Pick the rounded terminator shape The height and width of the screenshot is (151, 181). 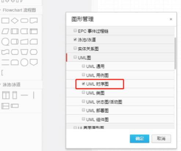tap(24, 21)
